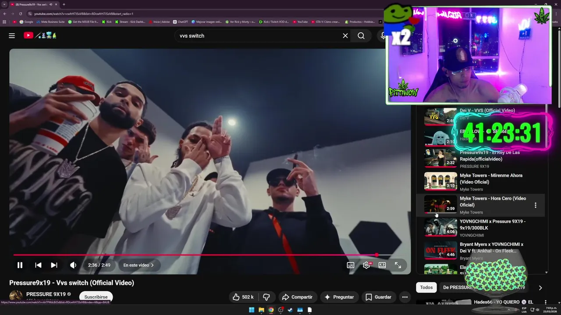This screenshot has height=315, width=561.
Task: Open Chrome tab search dropdown
Action: click(4, 4)
